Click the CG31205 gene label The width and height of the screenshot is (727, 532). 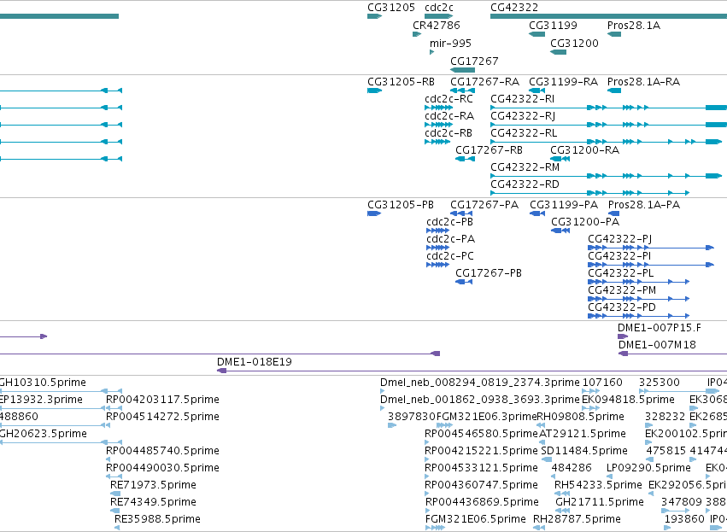click(x=391, y=8)
